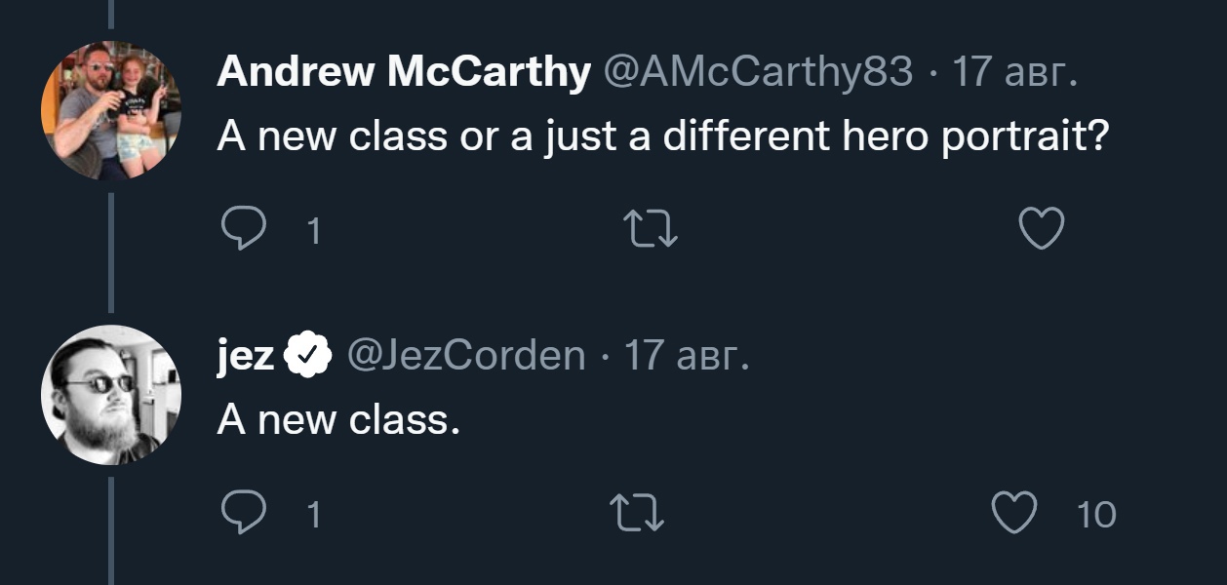This screenshot has width=1227, height=585.
Task: Open the @AMcCarthy83 handle link
Action: pos(759,72)
